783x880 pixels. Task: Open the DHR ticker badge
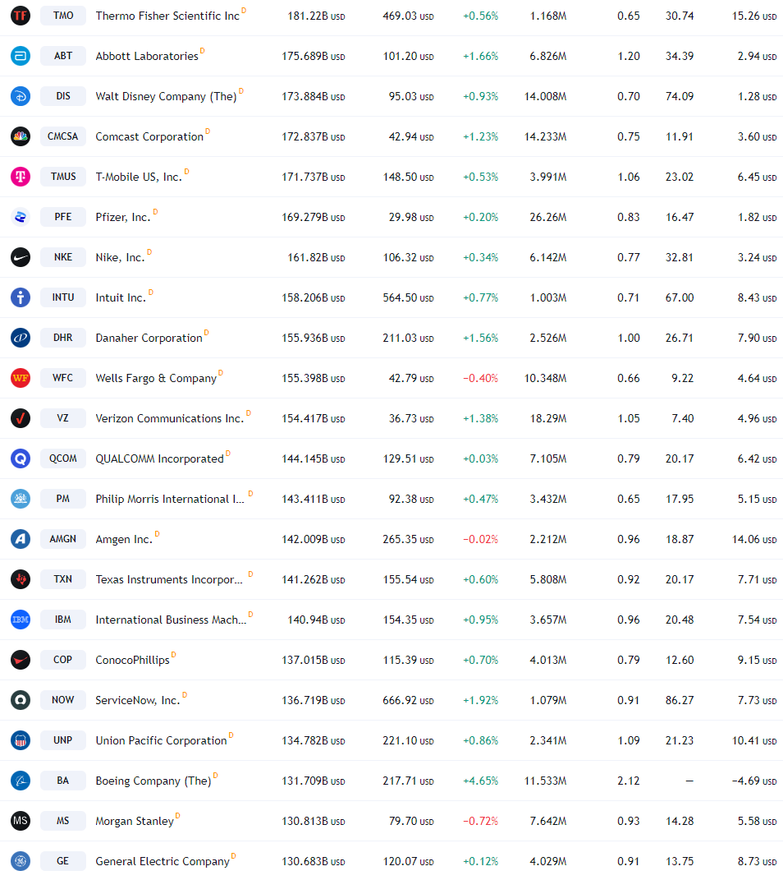point(62,338)
